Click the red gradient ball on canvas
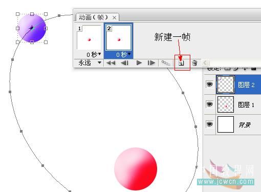 [x=136, y=169]
